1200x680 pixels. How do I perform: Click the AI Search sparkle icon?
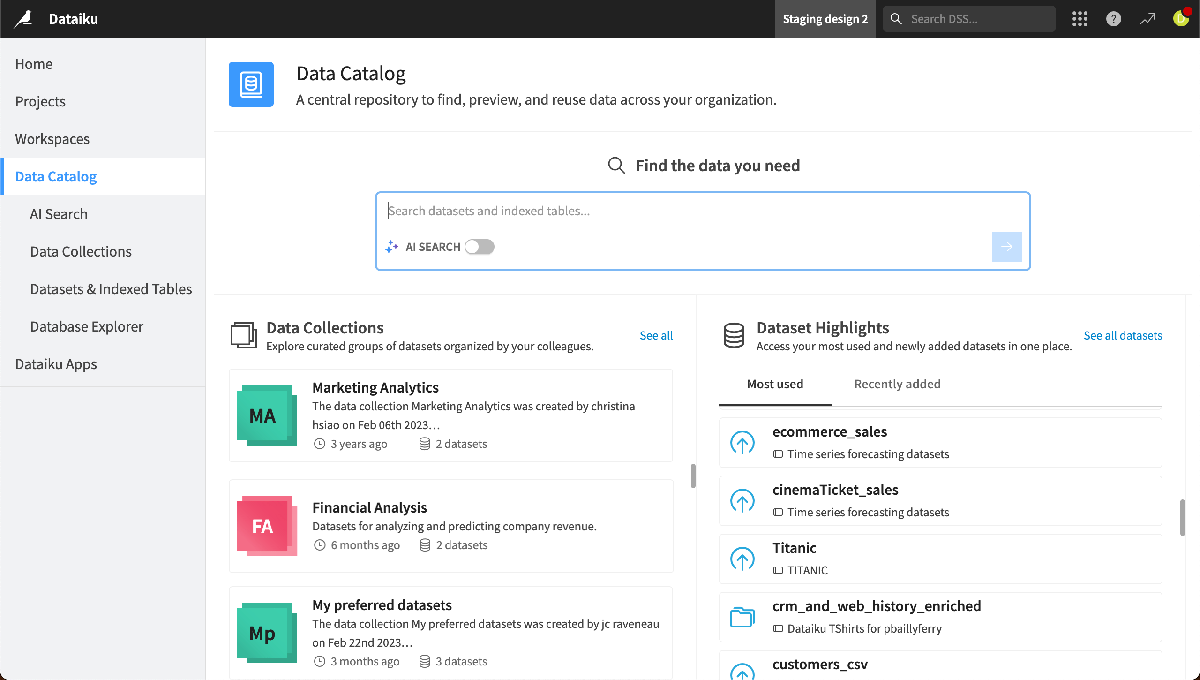coord(392,247)
